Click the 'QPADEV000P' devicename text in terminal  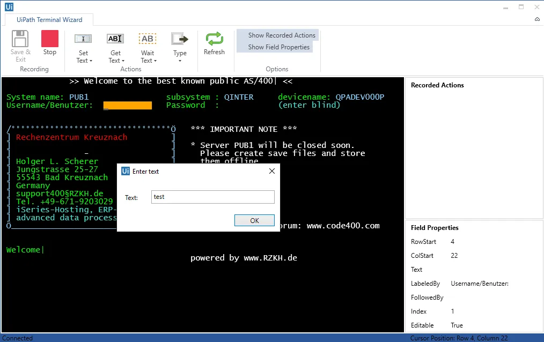[x=360, y=97]
